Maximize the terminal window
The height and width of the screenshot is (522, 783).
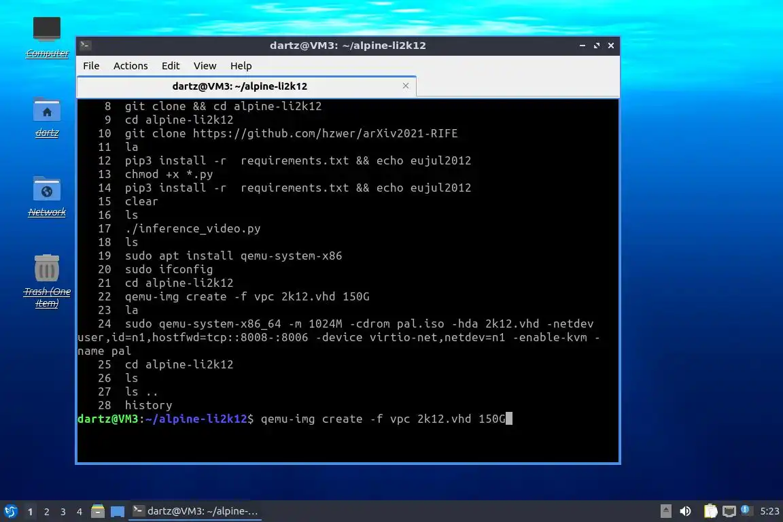597,46
